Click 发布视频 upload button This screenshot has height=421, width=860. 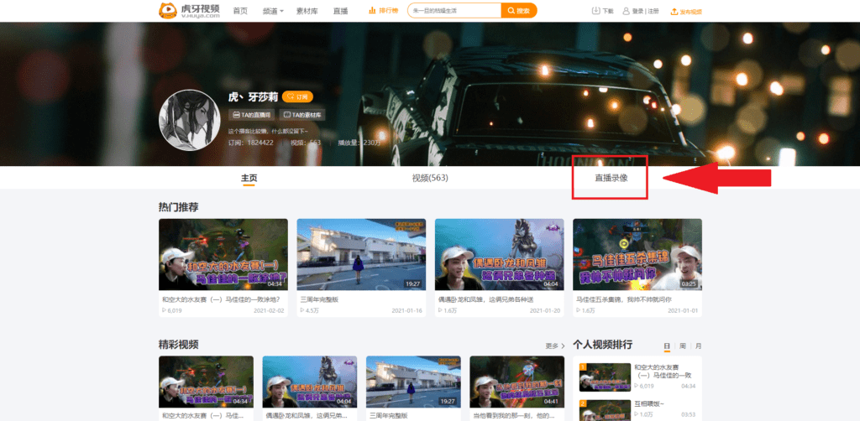click(x=686, y=12)
